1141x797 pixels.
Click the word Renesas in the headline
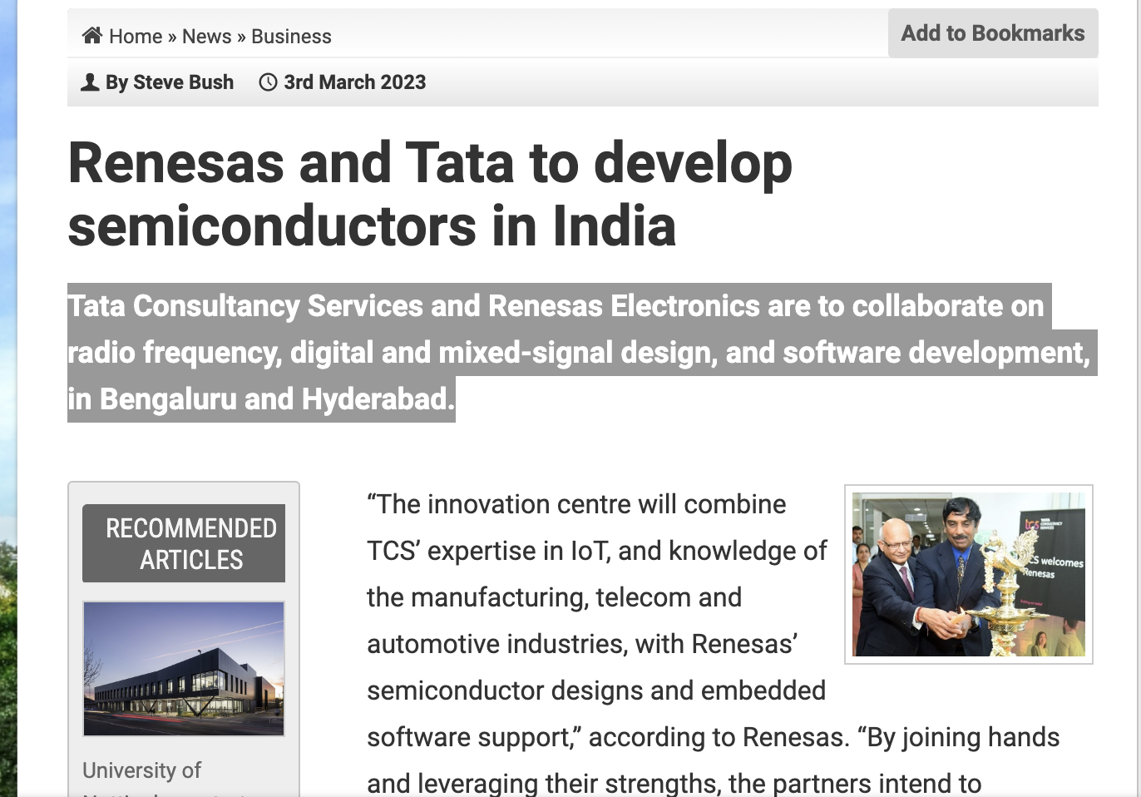pos(176,163)
